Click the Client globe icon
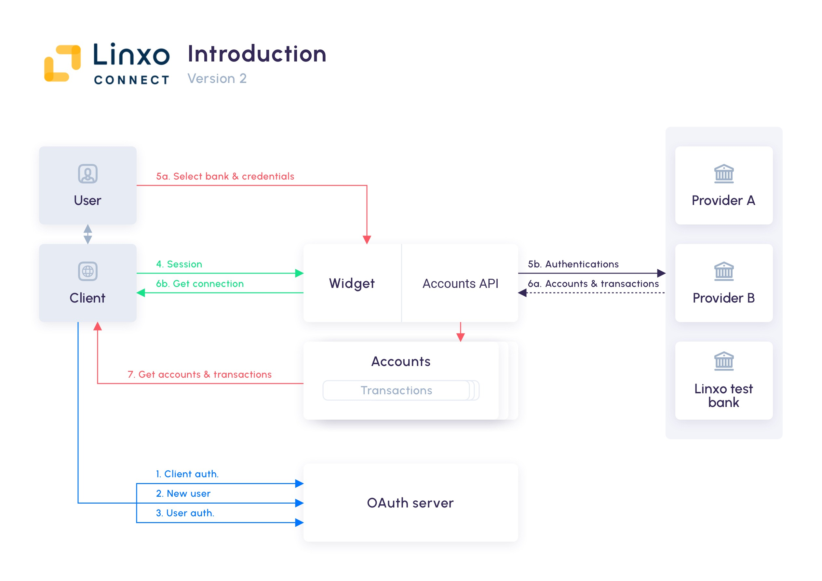This screenshot has width=822, height=581. pyautogui.click(x=88, y=270)
